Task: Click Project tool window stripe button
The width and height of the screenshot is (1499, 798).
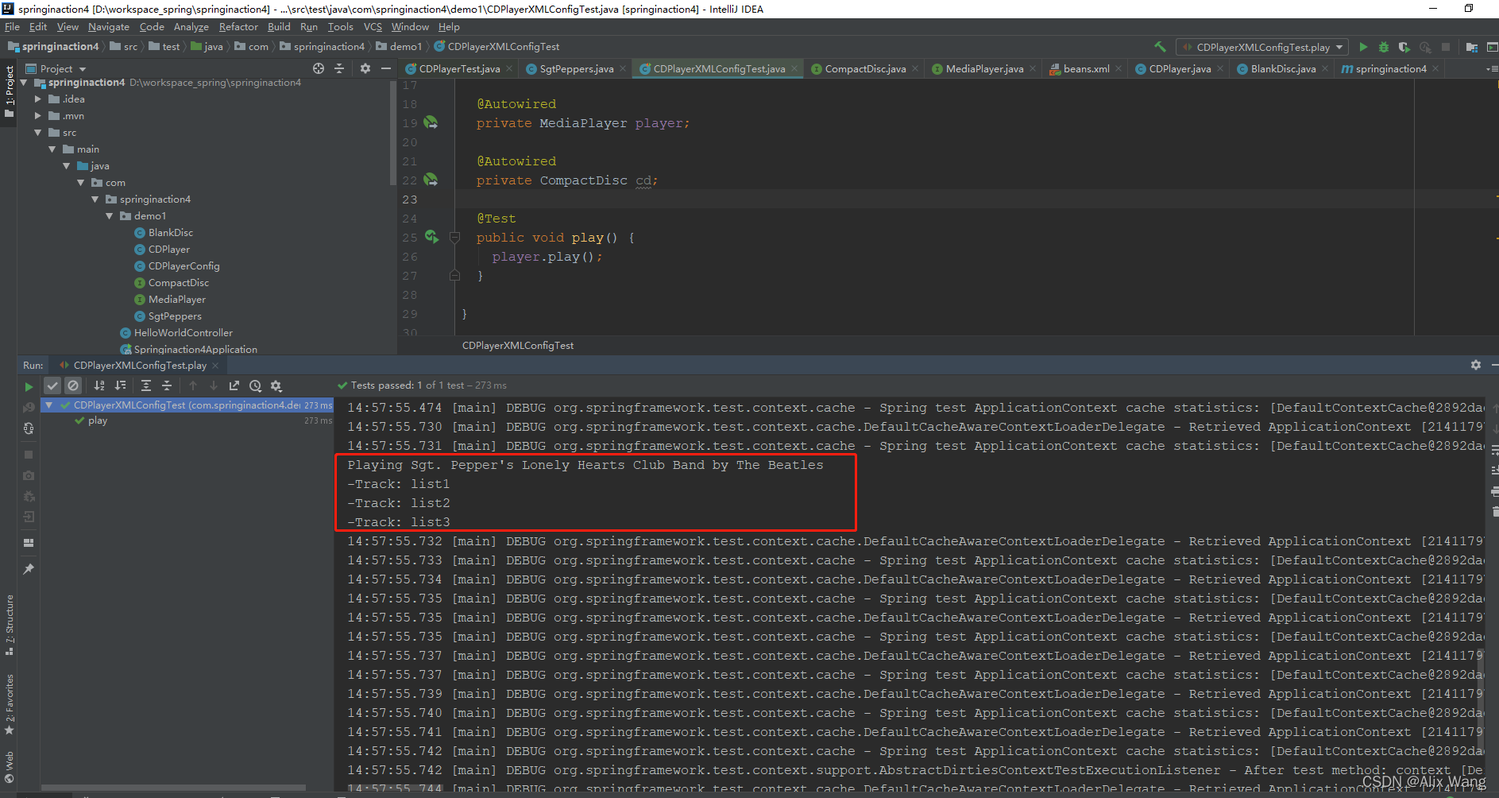Action: click(x=10, y=91)
